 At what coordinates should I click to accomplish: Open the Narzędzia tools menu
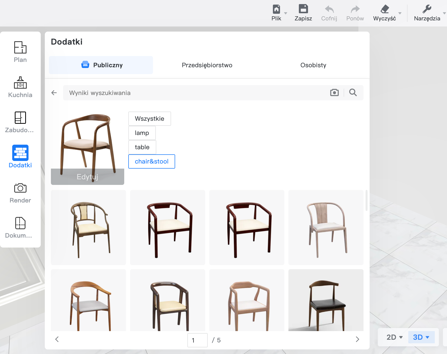coord(427,13)
